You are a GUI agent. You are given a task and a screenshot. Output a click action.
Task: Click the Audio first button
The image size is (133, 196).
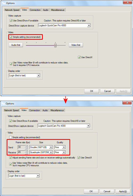16,45
